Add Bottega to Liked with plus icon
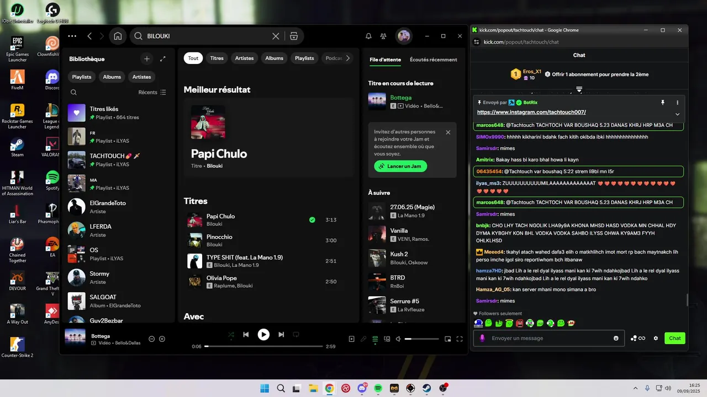 [x=162, y=339]
